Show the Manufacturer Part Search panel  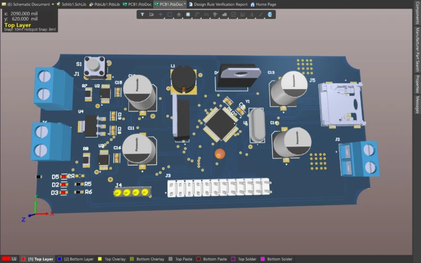pyautogui.click(x=417, y=49)
